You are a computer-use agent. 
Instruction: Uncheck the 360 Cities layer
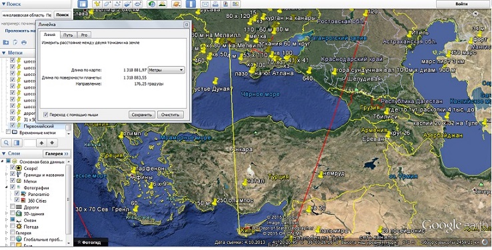[17, 201]
